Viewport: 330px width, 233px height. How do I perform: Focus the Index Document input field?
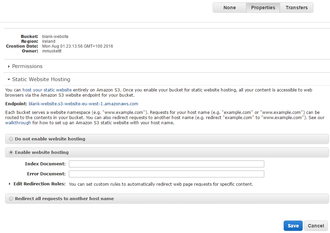coord(166,164)
